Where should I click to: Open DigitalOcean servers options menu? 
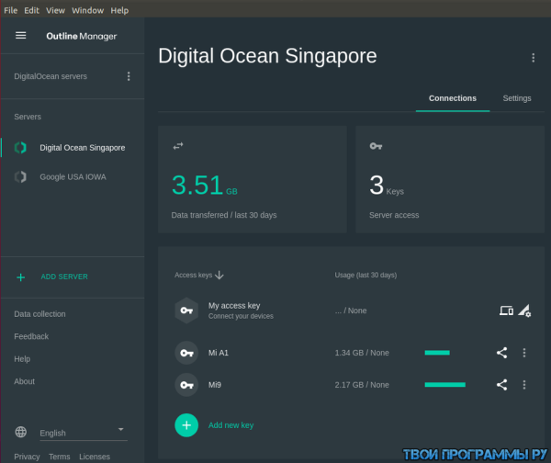(129, 76)
